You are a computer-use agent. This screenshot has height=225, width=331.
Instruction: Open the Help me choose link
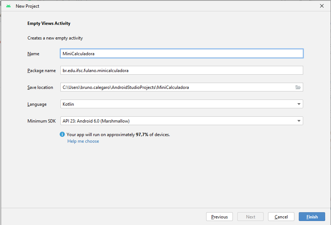click(83, 141)
